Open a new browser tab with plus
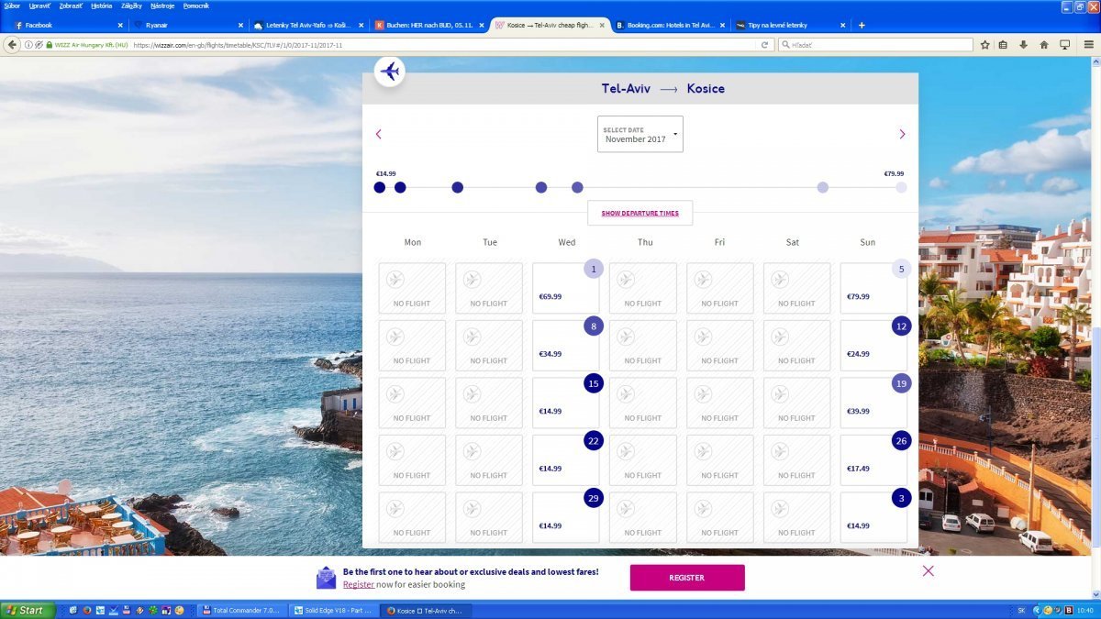The height and width of the screenshot is (619, 1101). (862, 25)
